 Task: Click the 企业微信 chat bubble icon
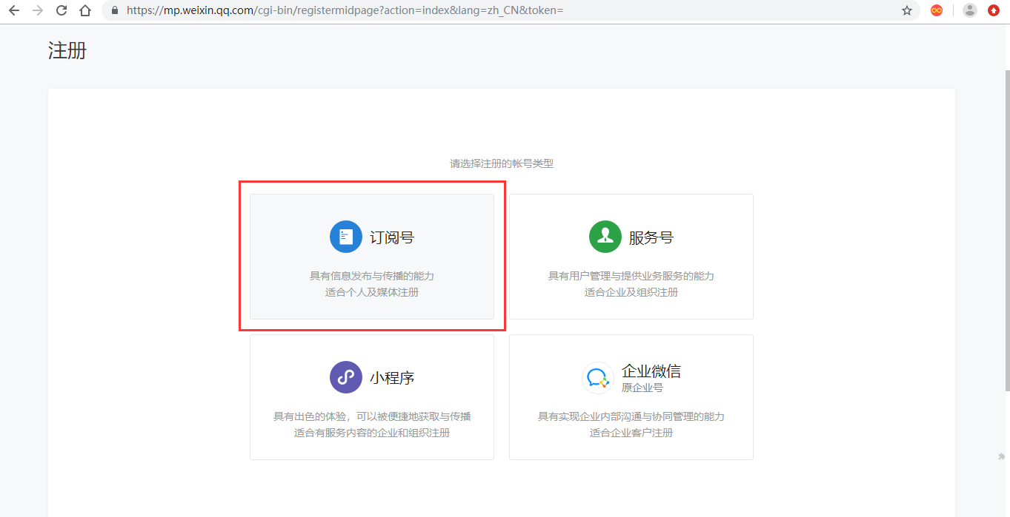coord(598,377)
